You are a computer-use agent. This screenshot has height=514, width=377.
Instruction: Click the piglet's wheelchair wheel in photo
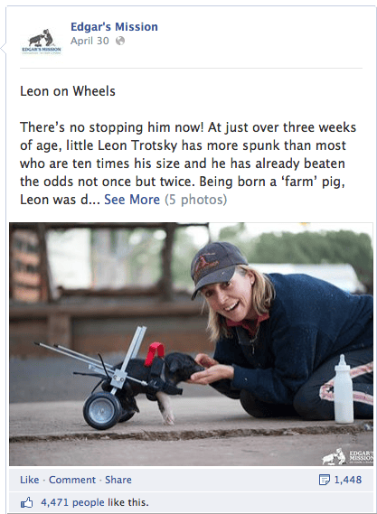tap(102, 410)
